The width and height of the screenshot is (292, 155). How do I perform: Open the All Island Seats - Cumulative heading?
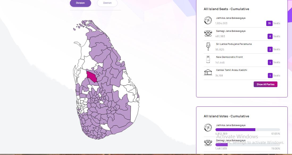pos(226,9)
